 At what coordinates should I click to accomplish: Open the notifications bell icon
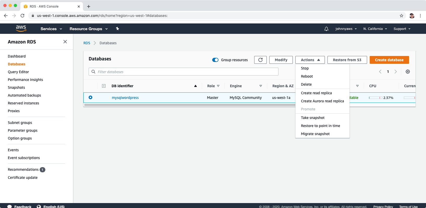pos(326,29)
